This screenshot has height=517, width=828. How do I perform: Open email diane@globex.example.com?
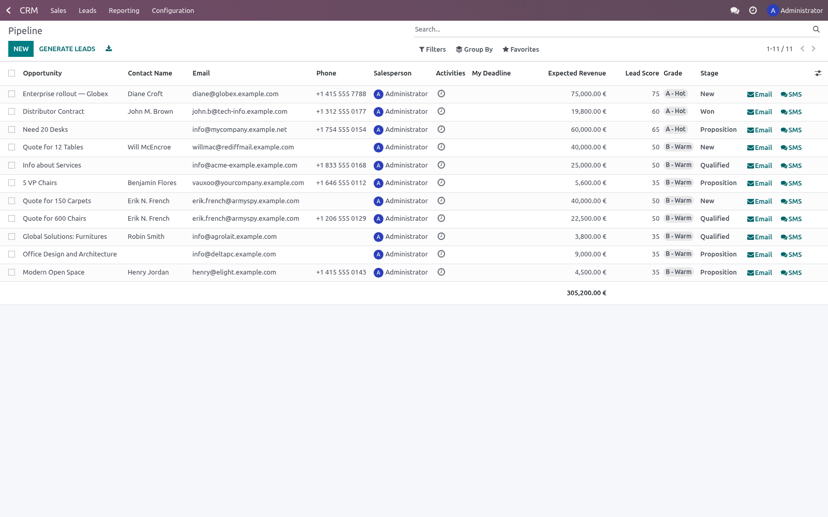click(235, 94)
